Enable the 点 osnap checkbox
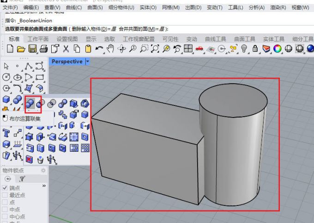 [5, 202]
